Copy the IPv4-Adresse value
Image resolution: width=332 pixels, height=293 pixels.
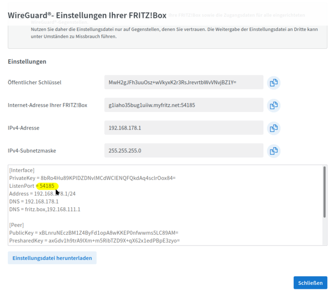point(273,128)
